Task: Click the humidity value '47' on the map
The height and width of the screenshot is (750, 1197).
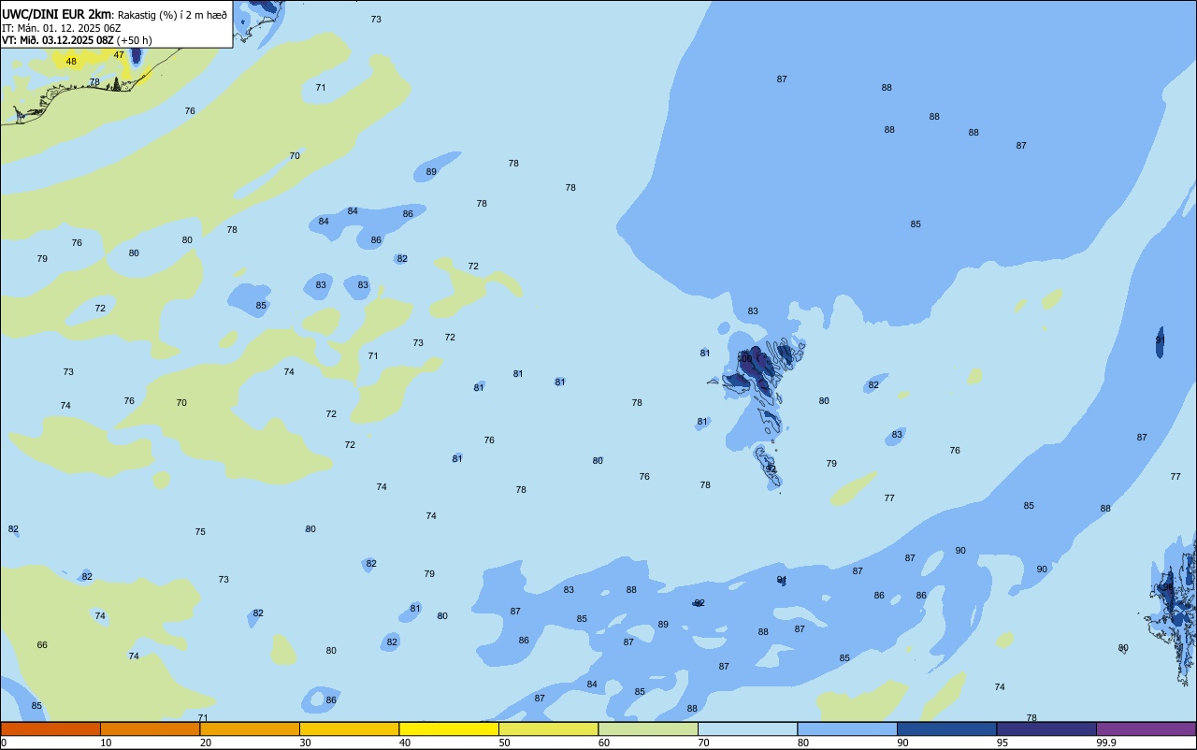Action: coord(119,55)
